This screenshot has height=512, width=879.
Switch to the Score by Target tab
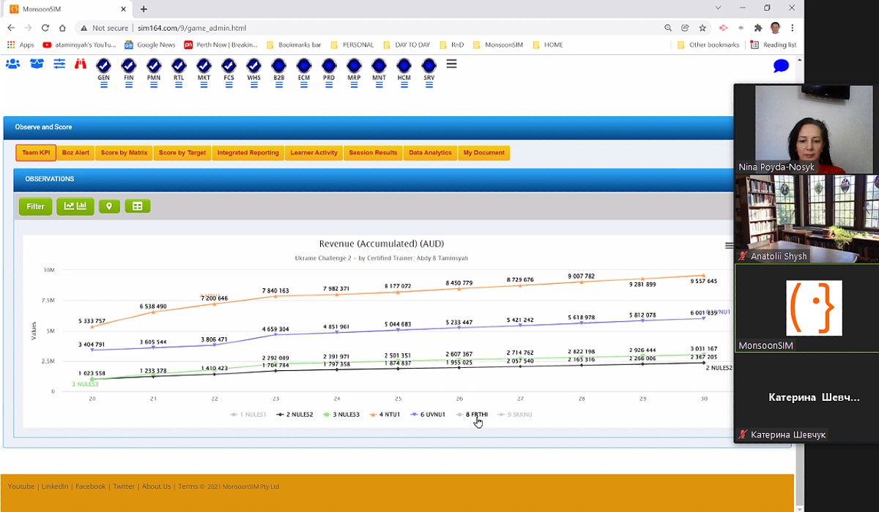tap(182, 153)
